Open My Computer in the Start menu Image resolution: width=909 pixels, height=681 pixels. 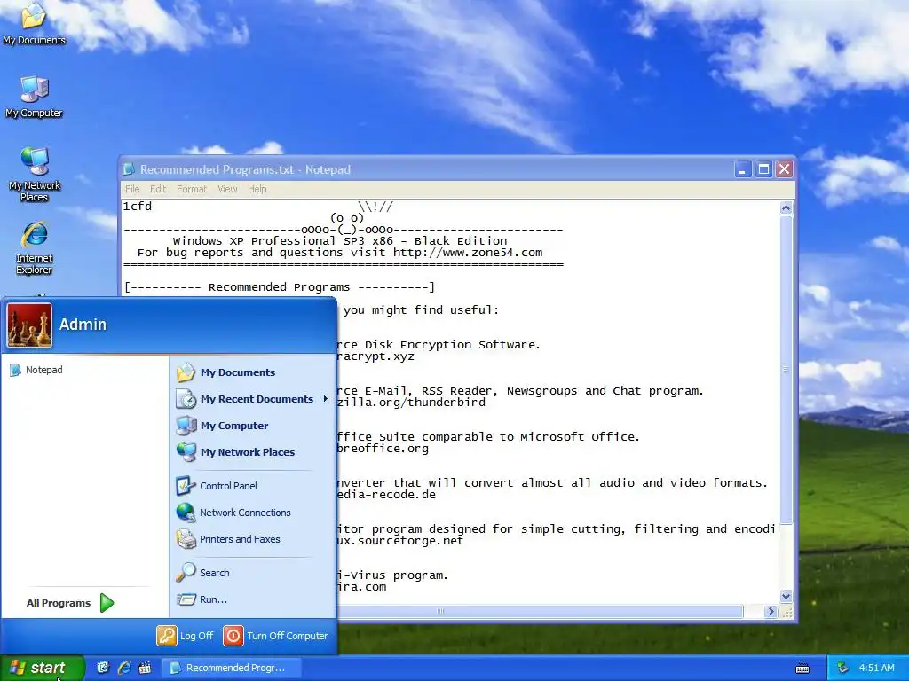pos(223,426)
